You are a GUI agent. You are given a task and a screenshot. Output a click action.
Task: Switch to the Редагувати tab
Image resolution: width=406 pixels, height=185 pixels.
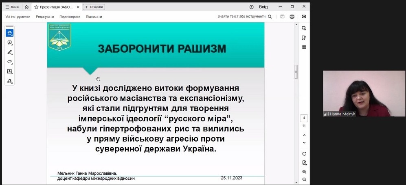(45, 17)
